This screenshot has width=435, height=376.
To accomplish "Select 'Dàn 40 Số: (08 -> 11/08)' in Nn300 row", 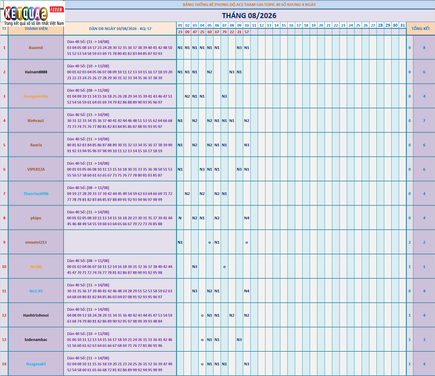I will pyautogui.click(x=88, y=261).
